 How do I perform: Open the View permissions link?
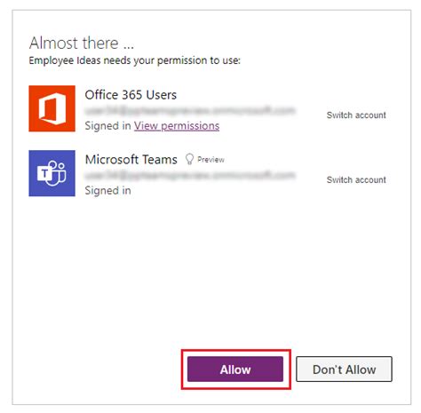177,126
